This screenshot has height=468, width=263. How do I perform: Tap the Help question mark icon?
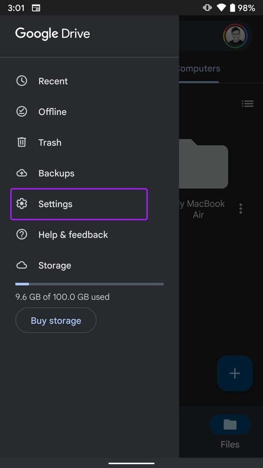click(22, 235)
